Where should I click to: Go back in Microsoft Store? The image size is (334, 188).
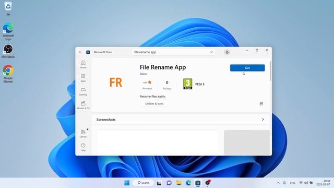click(80, 52)
